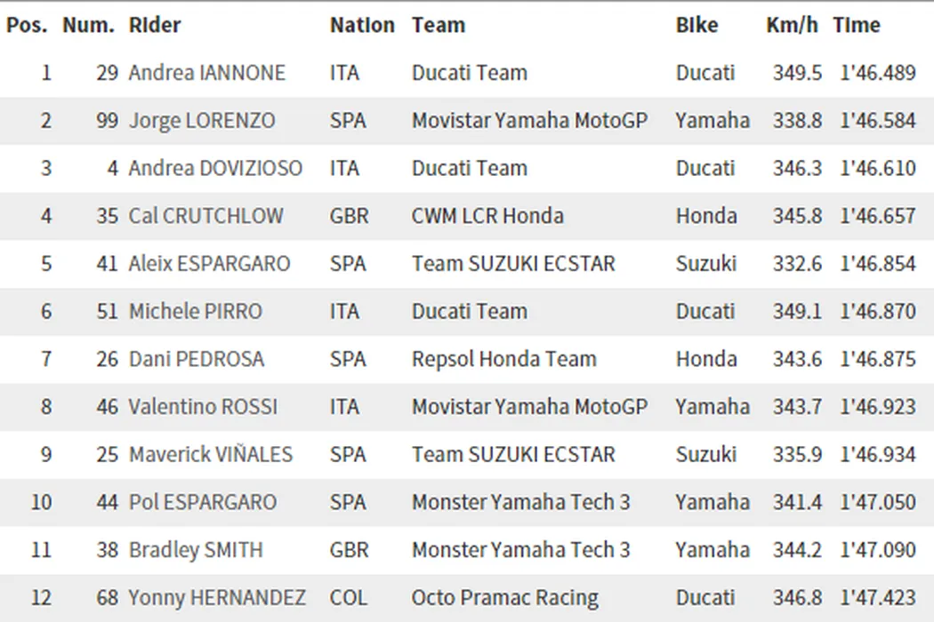Click Repsol Honda Team cell
The width and height of the screenshot is (934, 622).
tap(503, 359)
